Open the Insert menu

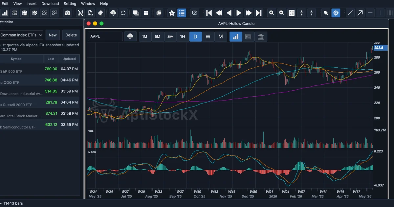[x=32, y=4]
